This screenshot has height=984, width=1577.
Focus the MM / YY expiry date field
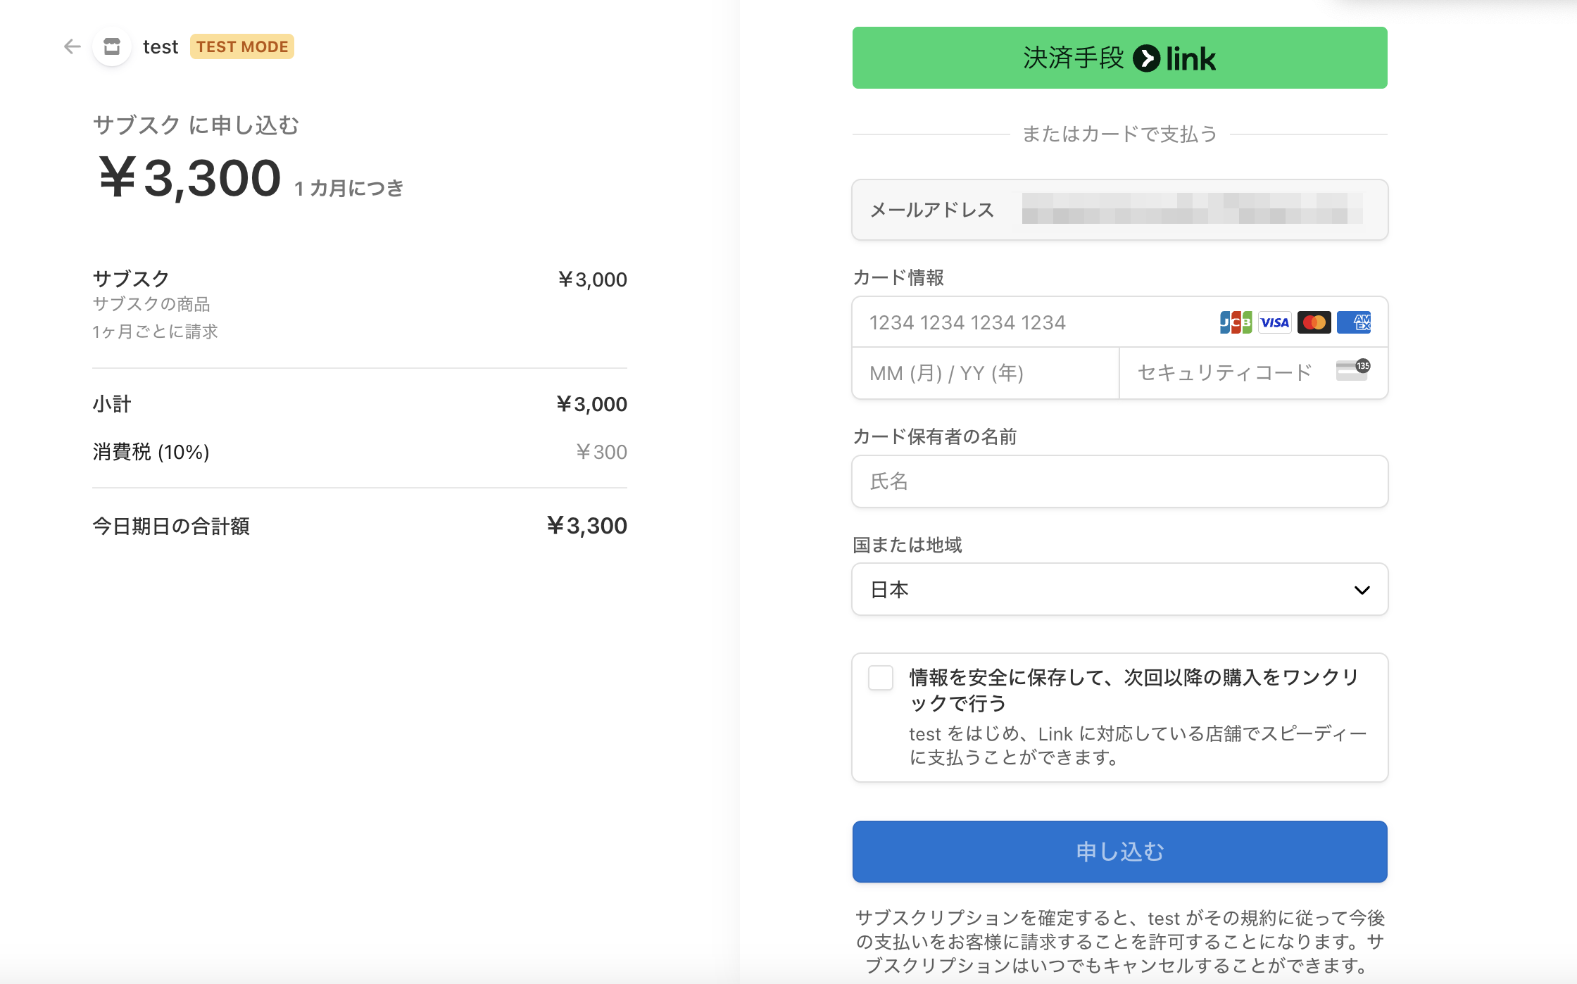(984, 373)
